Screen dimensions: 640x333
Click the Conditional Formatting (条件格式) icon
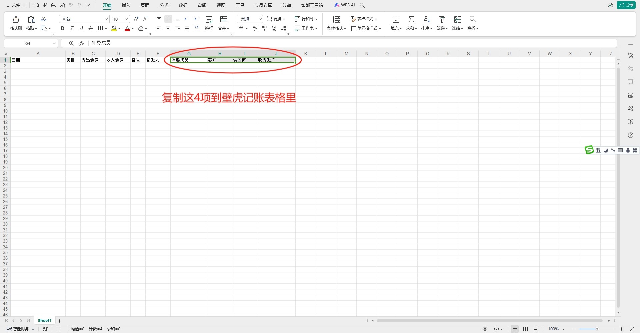click(x=336, y=19)
